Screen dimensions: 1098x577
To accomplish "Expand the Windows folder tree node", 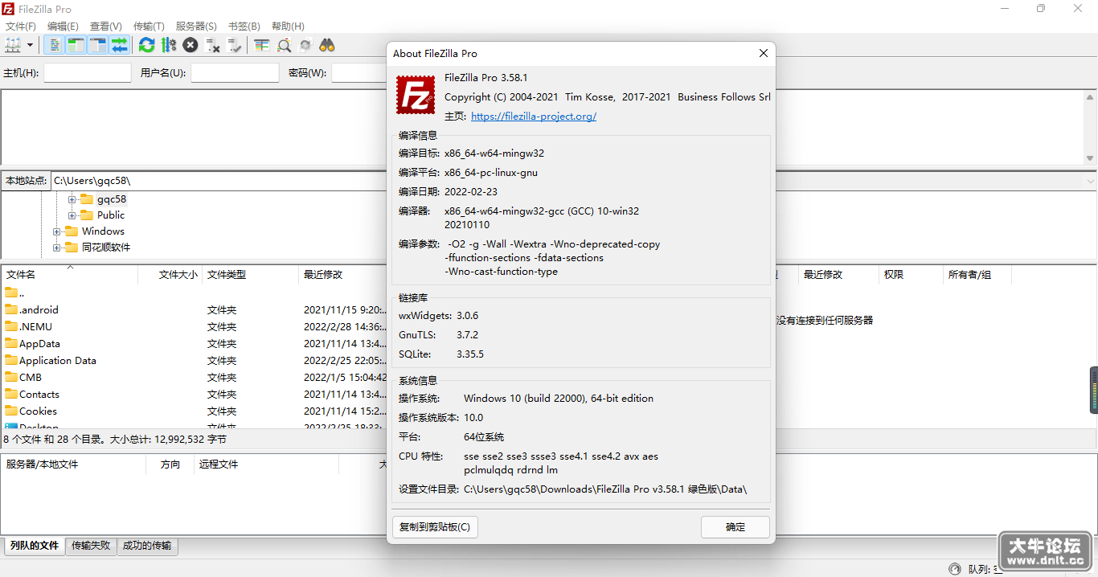I will coord(56,231).
